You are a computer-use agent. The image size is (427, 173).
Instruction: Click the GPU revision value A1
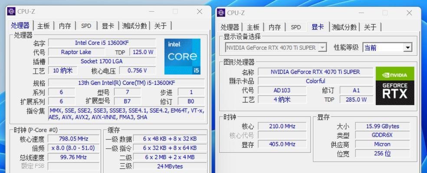[356, 90]
